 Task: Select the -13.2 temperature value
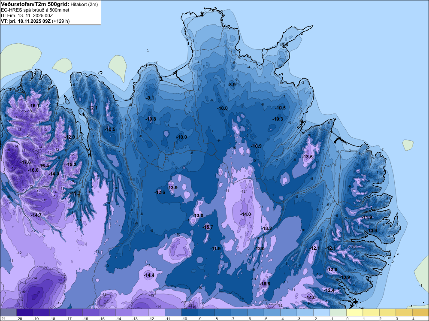coord(267,228)
